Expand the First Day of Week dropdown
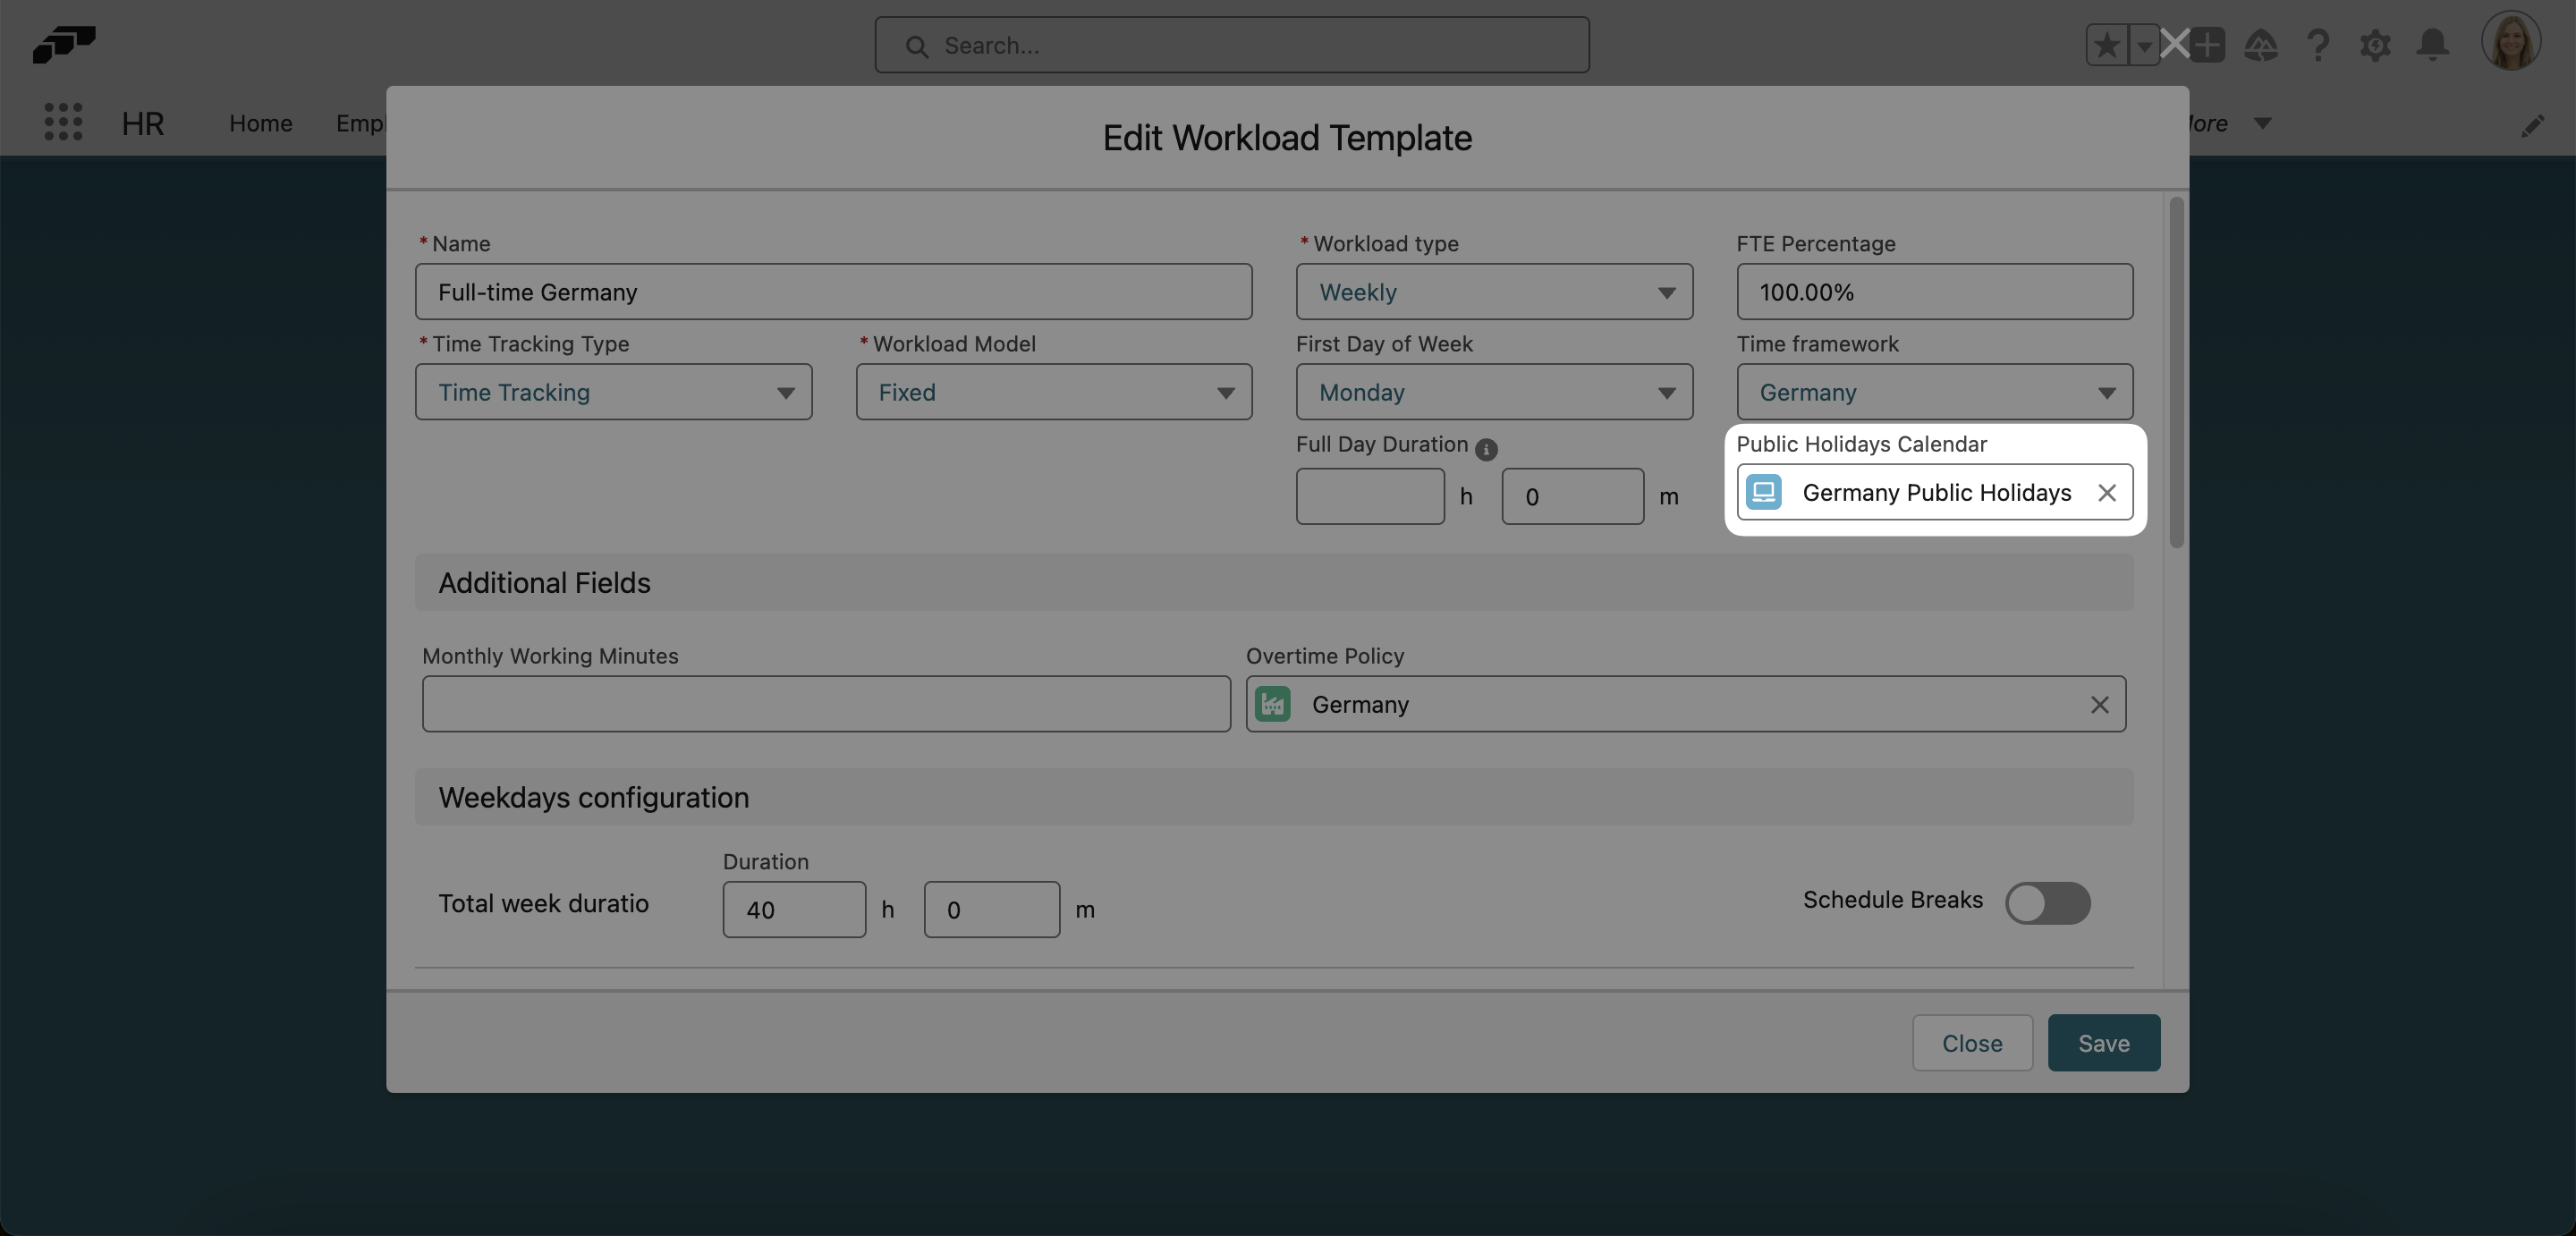Screen dimensions: 2576x1236 tap(1493, 392)
